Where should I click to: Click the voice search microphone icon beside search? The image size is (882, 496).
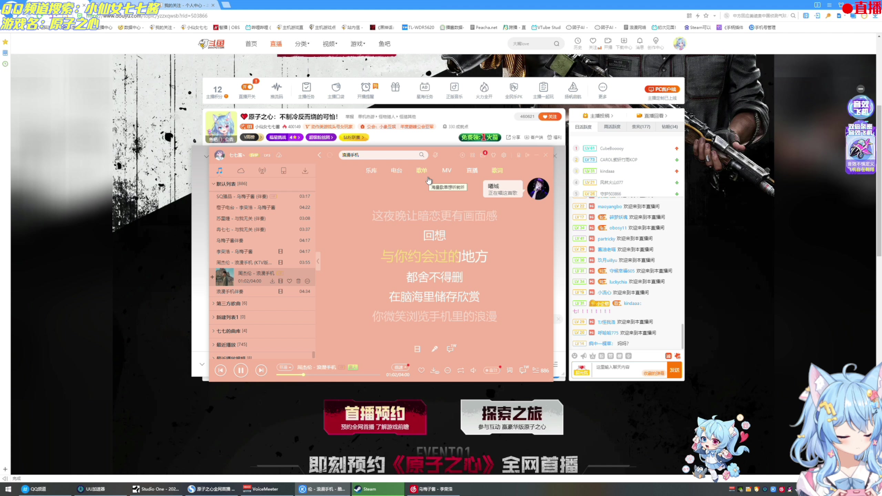435,155
